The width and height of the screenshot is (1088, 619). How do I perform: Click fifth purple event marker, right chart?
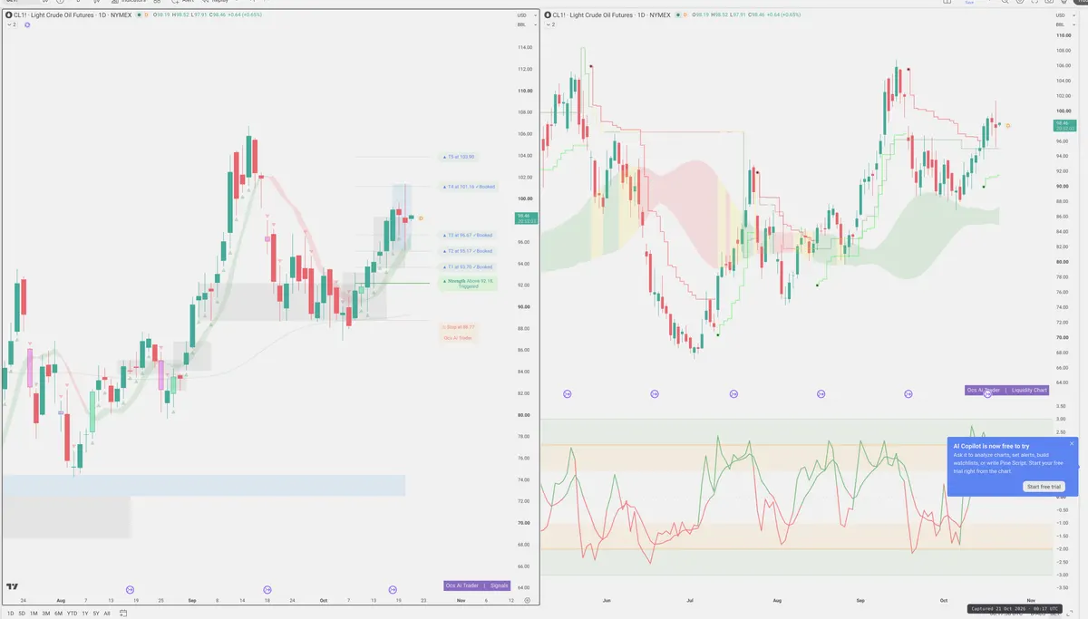[x=909, y=393]
